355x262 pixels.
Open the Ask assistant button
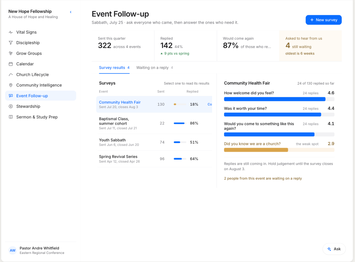(334, 249)
